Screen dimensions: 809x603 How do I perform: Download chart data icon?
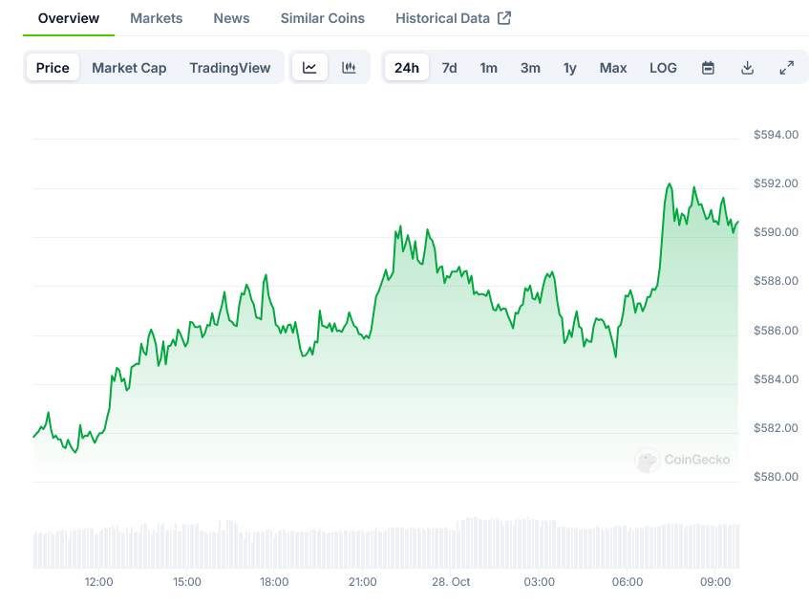[x=747, y=68]
